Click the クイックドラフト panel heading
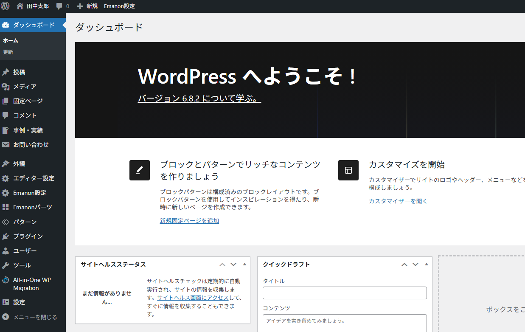This screenshot has height=332, width=525. click(x=286, y=264)
